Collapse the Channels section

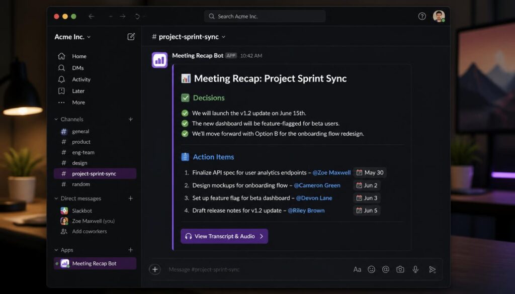56,119
